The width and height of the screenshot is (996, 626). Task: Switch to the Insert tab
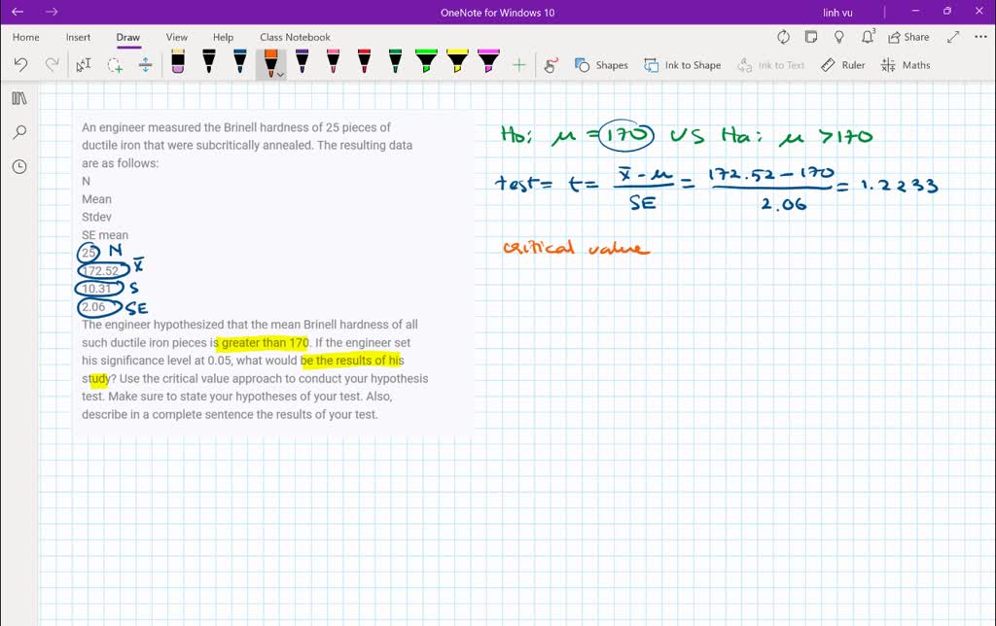[x=78, y=37]
